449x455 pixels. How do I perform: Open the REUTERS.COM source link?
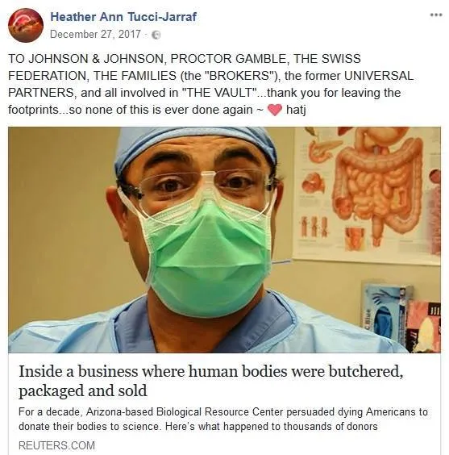pyautogui.click(x=56, y=445)
